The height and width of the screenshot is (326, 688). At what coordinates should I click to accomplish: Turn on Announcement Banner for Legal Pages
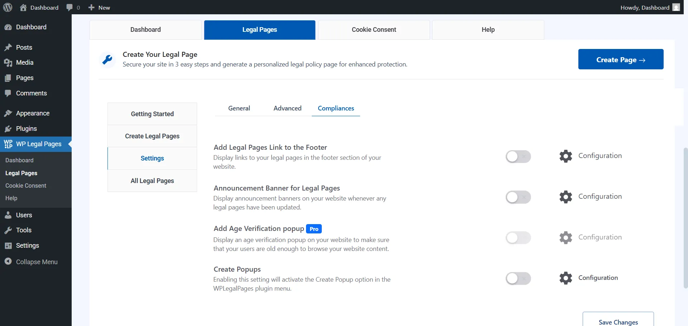click(x=518, y=197)
